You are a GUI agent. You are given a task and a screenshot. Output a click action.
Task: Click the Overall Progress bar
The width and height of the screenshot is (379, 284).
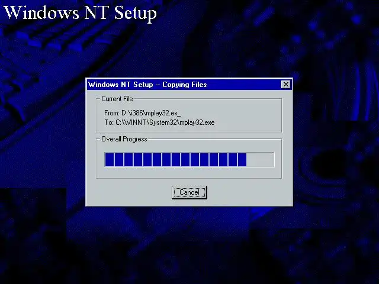(189, 160)
